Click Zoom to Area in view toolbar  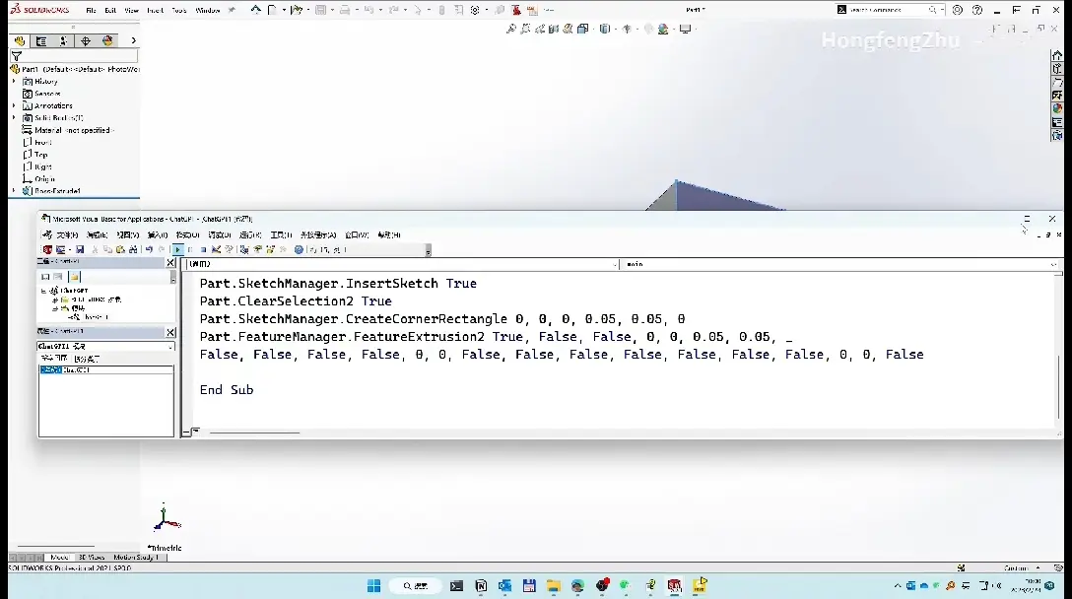click(525, 29)
